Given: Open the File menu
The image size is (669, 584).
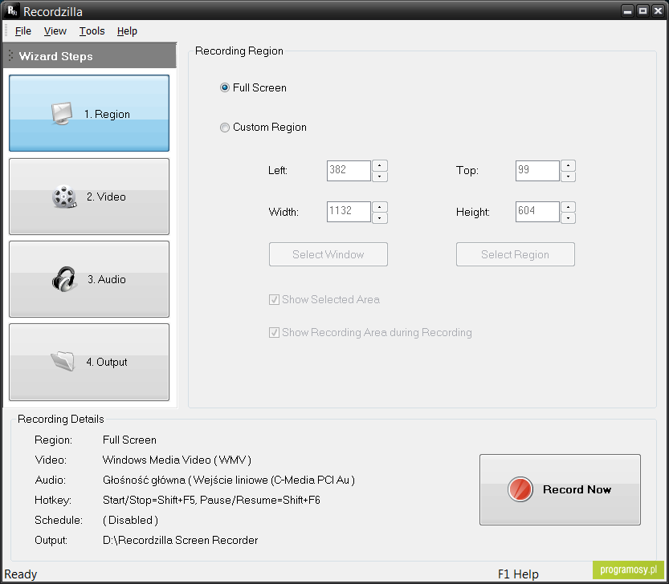Looking at the screenshot, I should pos(23,31).
